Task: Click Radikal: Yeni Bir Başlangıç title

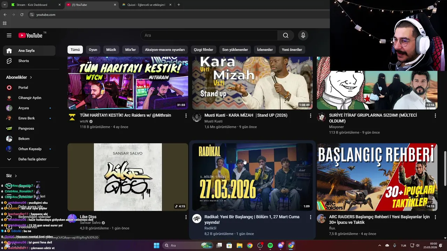Action: tap(252, 220)
